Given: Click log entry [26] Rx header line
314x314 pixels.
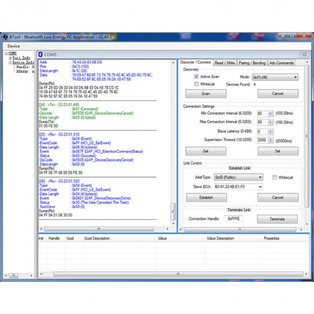Looking at the screenshot, I should coord(59,181).
